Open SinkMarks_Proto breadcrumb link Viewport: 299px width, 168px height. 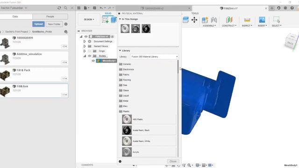(42, 32)
